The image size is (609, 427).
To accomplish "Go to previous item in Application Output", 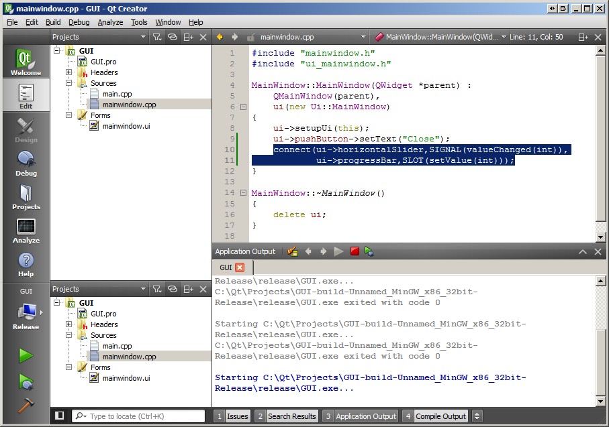I will tap(308, 251).
